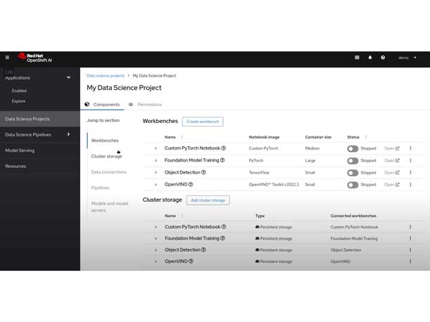Jump to Cluster storage section

click(106, 156)
